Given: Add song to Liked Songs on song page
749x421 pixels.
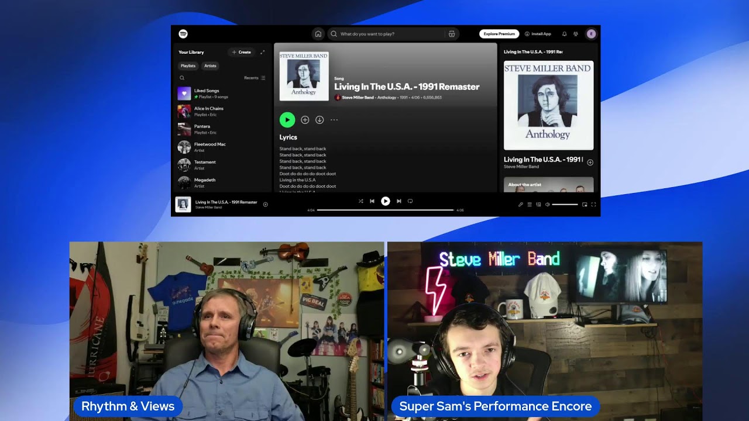Looking at the screenshot, I should pyautogui.click(x=305, y=120).
